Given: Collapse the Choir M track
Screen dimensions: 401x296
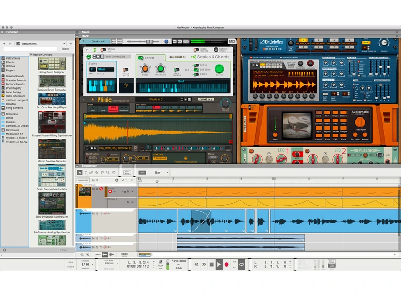Looking at the screenshot, I should point(77,235).
